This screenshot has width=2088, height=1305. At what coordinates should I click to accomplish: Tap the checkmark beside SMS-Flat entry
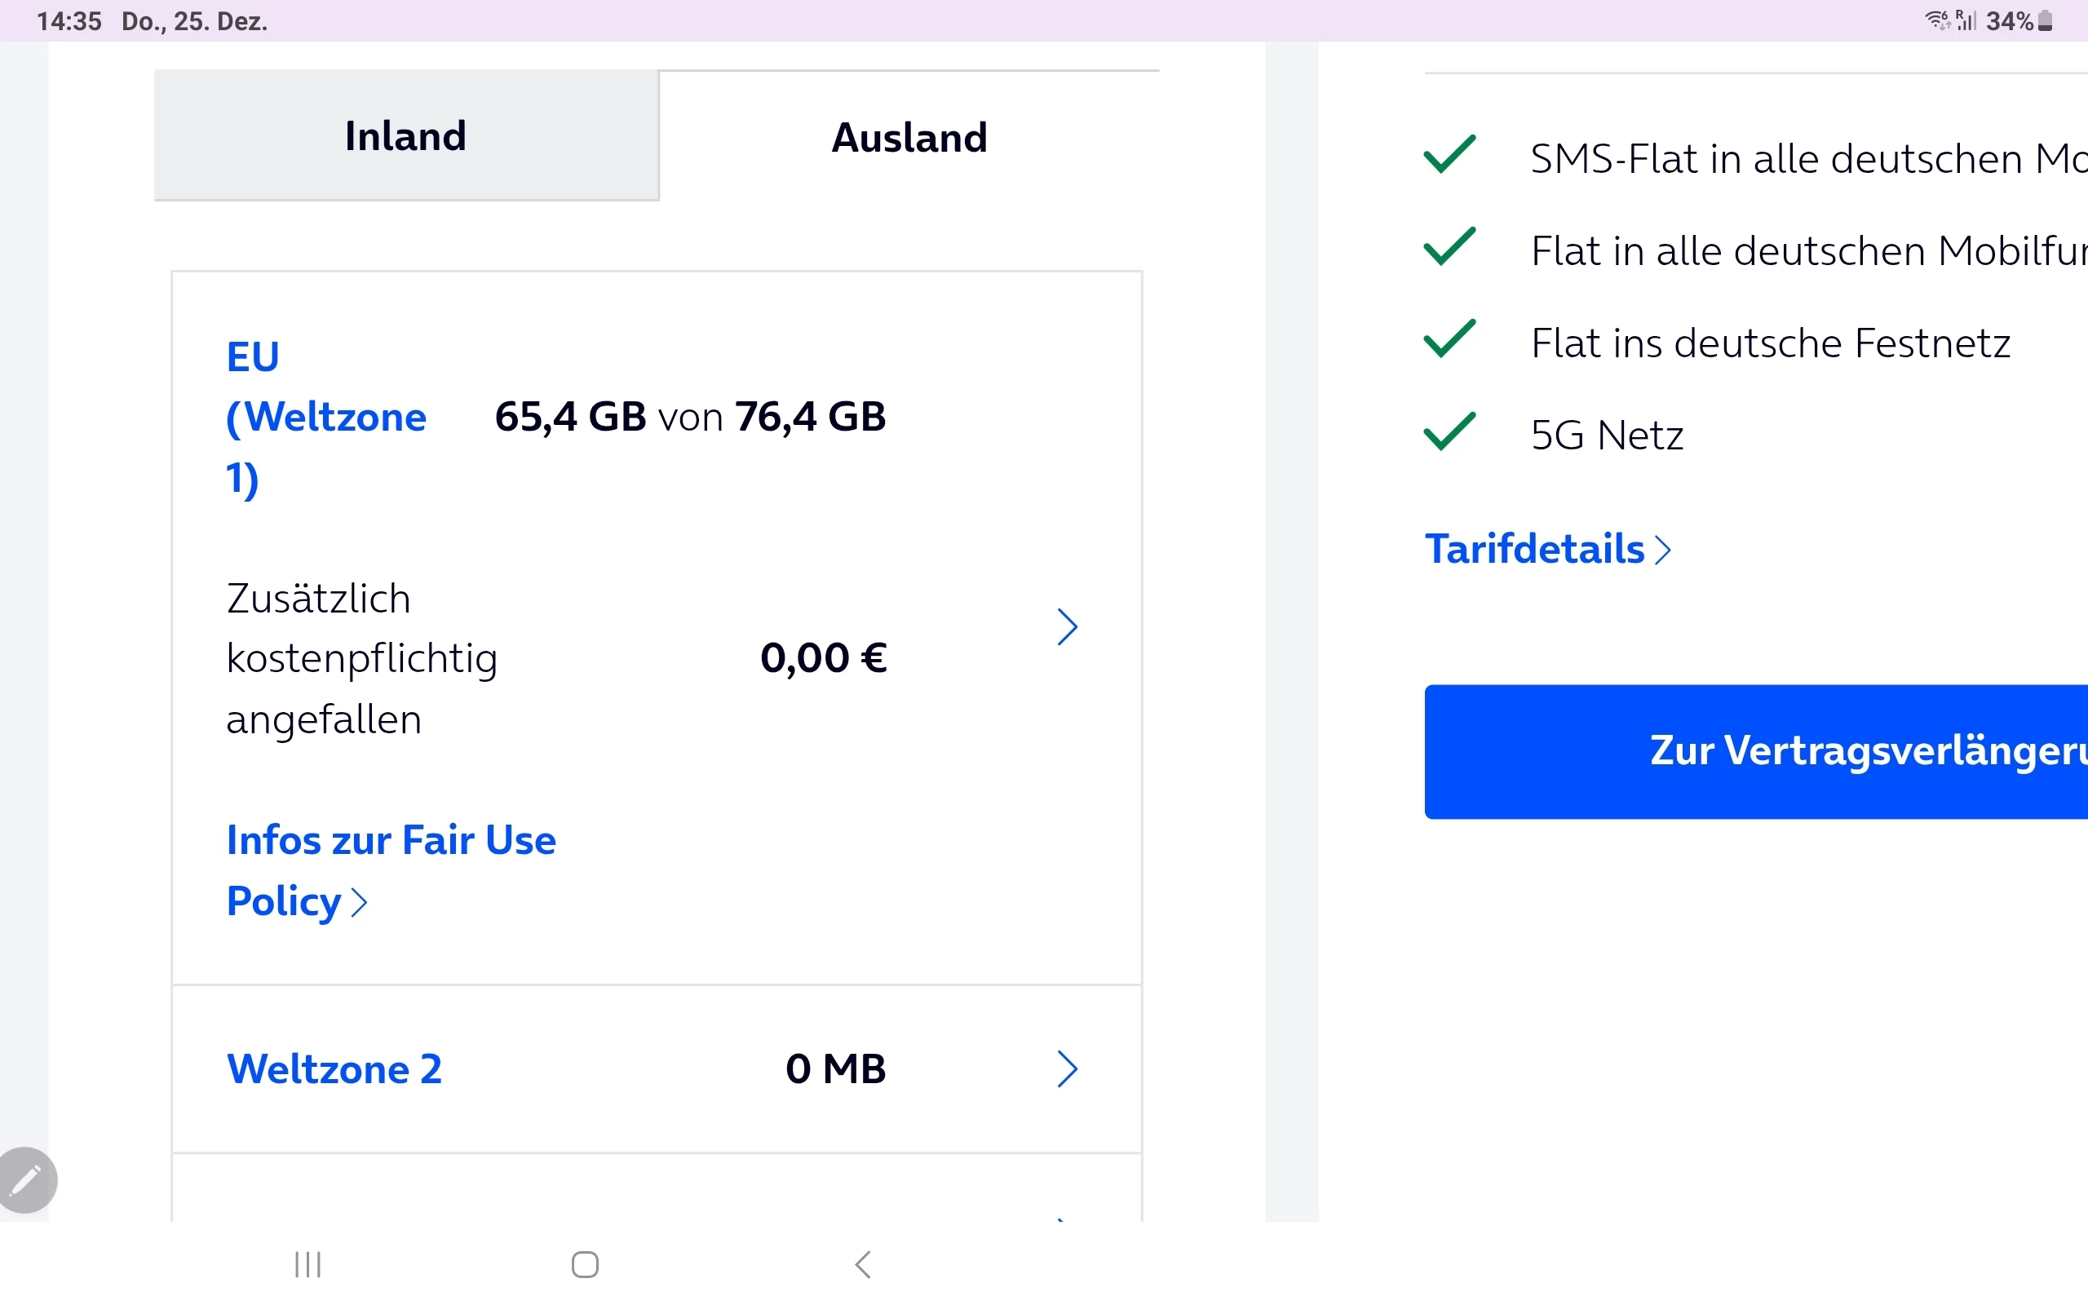[x=1449, y=155]
